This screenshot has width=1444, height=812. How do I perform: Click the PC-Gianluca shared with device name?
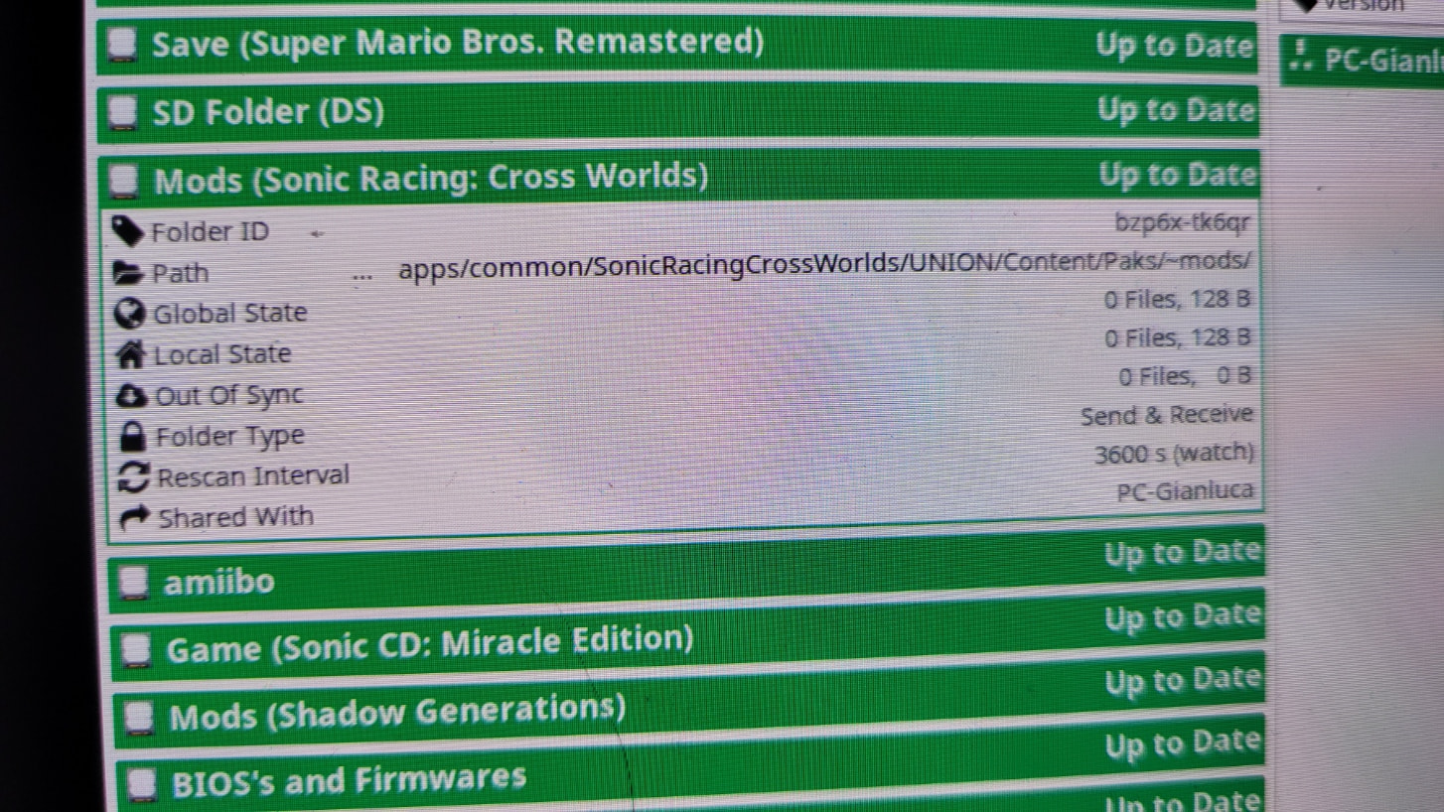[1185, 491]
